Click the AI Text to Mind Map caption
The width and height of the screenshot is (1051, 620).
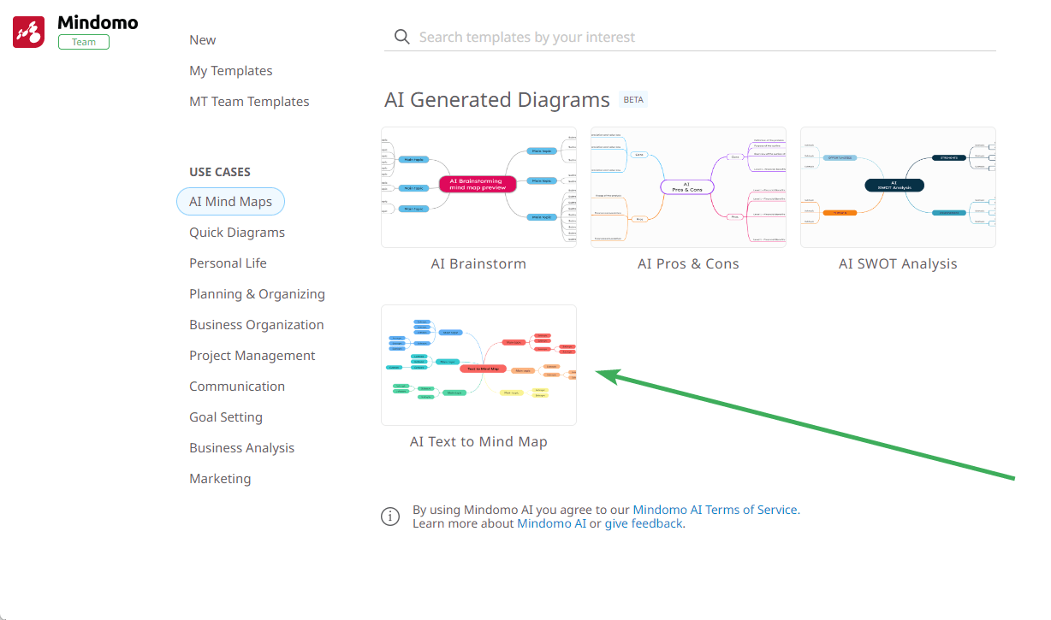click(478, 442)
